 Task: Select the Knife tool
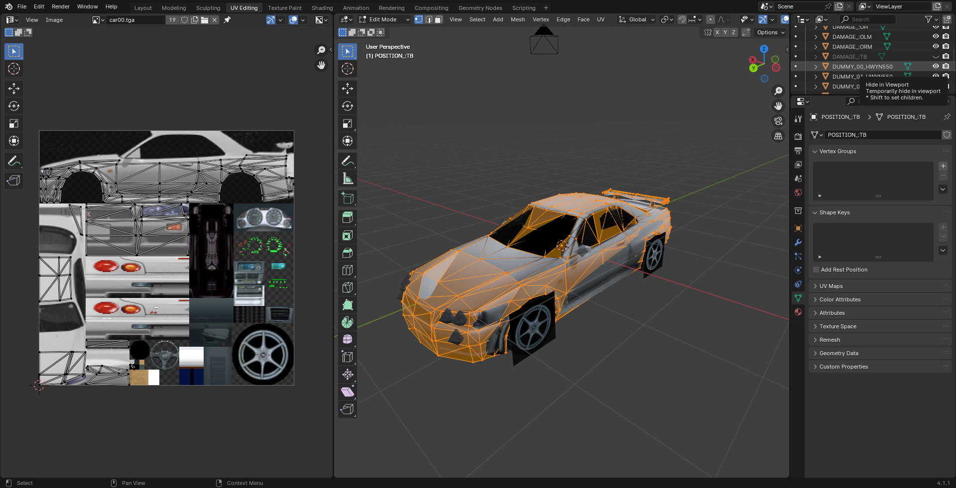[348, 288]
